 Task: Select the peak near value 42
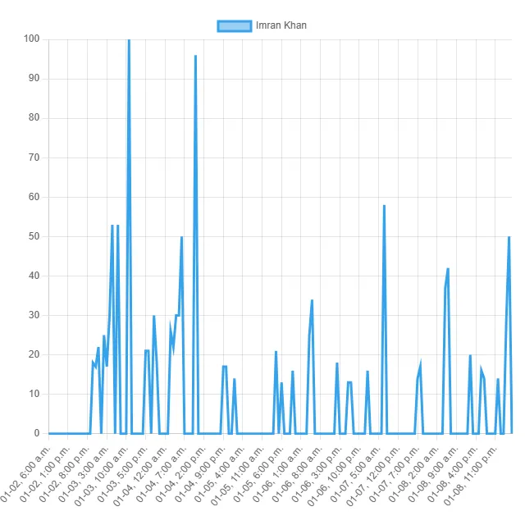coord(448,269)
